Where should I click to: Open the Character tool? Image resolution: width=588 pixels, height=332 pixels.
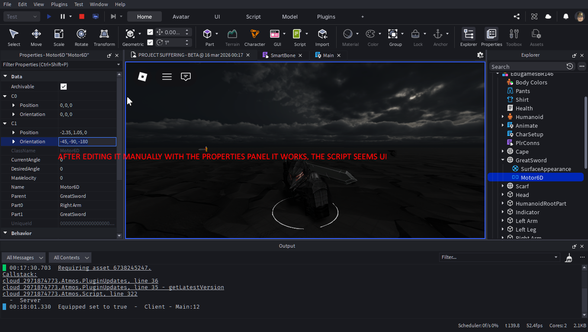(x=254, y=38)
